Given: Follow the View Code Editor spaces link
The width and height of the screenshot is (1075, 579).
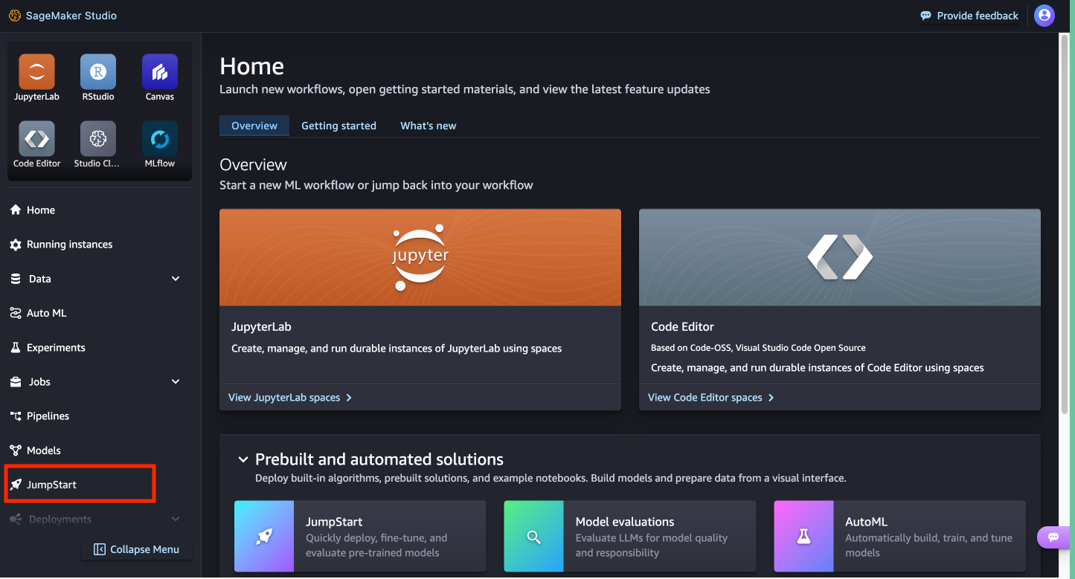Looking at the screenshot, I should pos(711,398).
